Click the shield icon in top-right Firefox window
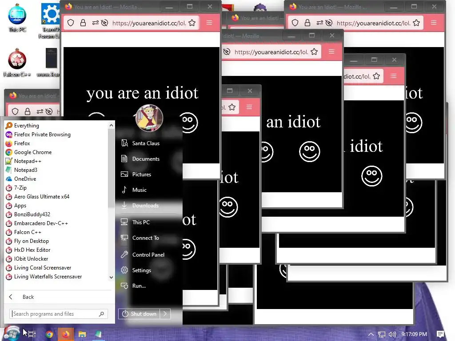 pos(295,23)
